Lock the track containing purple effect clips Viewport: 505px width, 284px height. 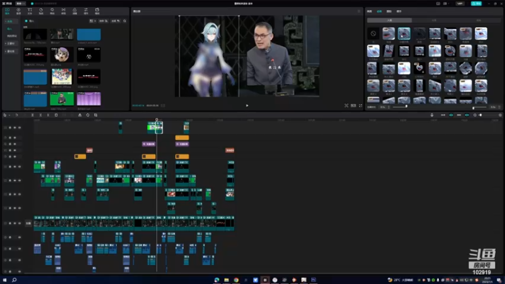(10, 144)
